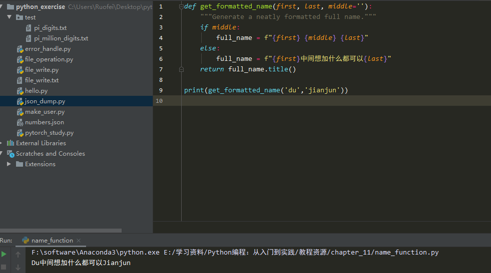Click the Python icon on name_function tab
Screen dimensions: 491x273
26,240
